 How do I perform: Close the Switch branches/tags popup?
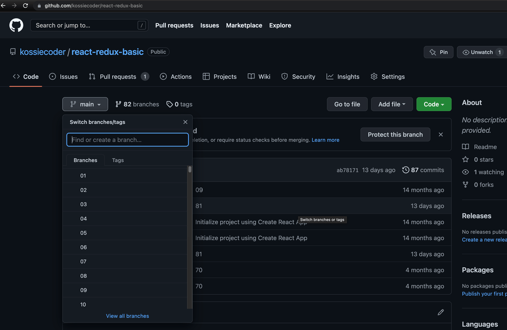click(x=185, y=122)
